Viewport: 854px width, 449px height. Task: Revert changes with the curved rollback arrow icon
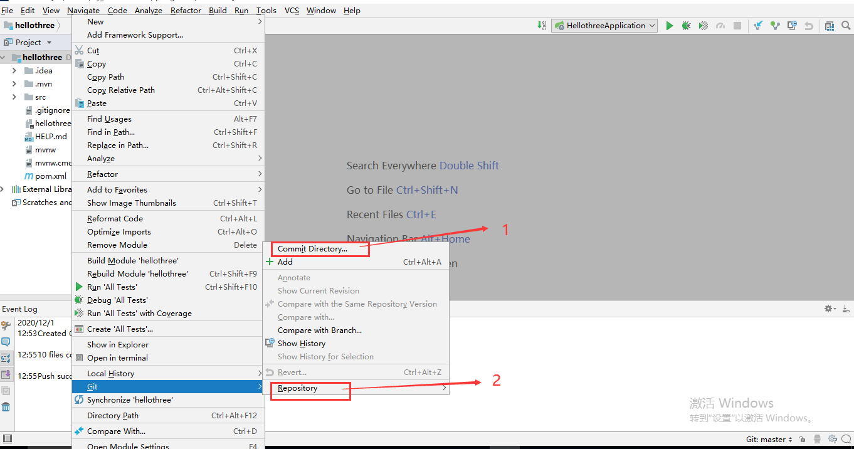(x=808, y=25)
